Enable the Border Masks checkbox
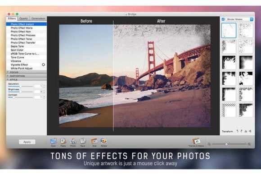Viewport: 261px width, 175px height. coord(223,19)
